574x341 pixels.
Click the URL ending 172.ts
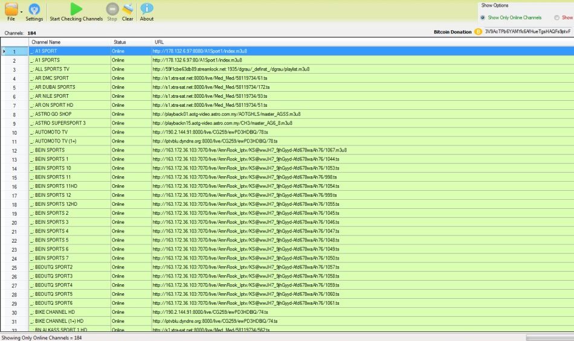(211, 87)
